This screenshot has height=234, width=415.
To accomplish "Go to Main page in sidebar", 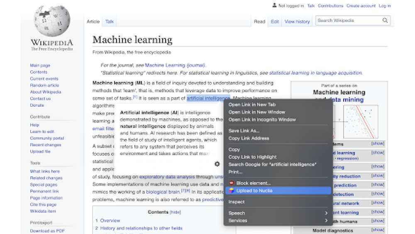I will pyautogui.click(x=40, y=65).
